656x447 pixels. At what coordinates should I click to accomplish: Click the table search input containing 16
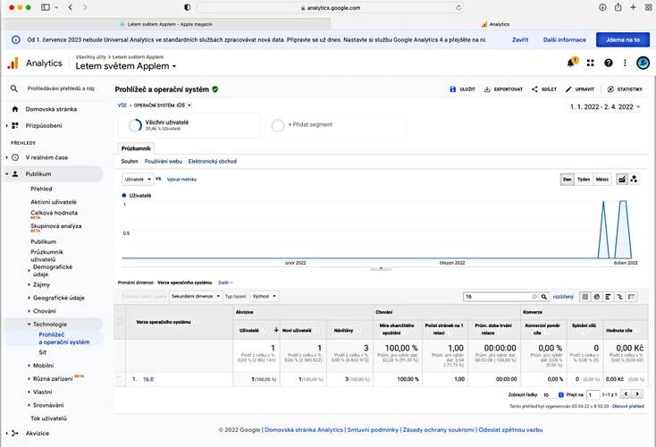coord(498,296)
